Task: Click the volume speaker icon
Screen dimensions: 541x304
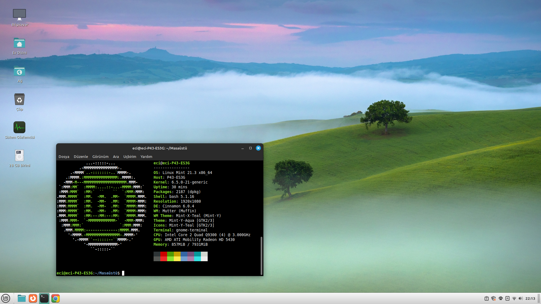Action: point(520,298)
